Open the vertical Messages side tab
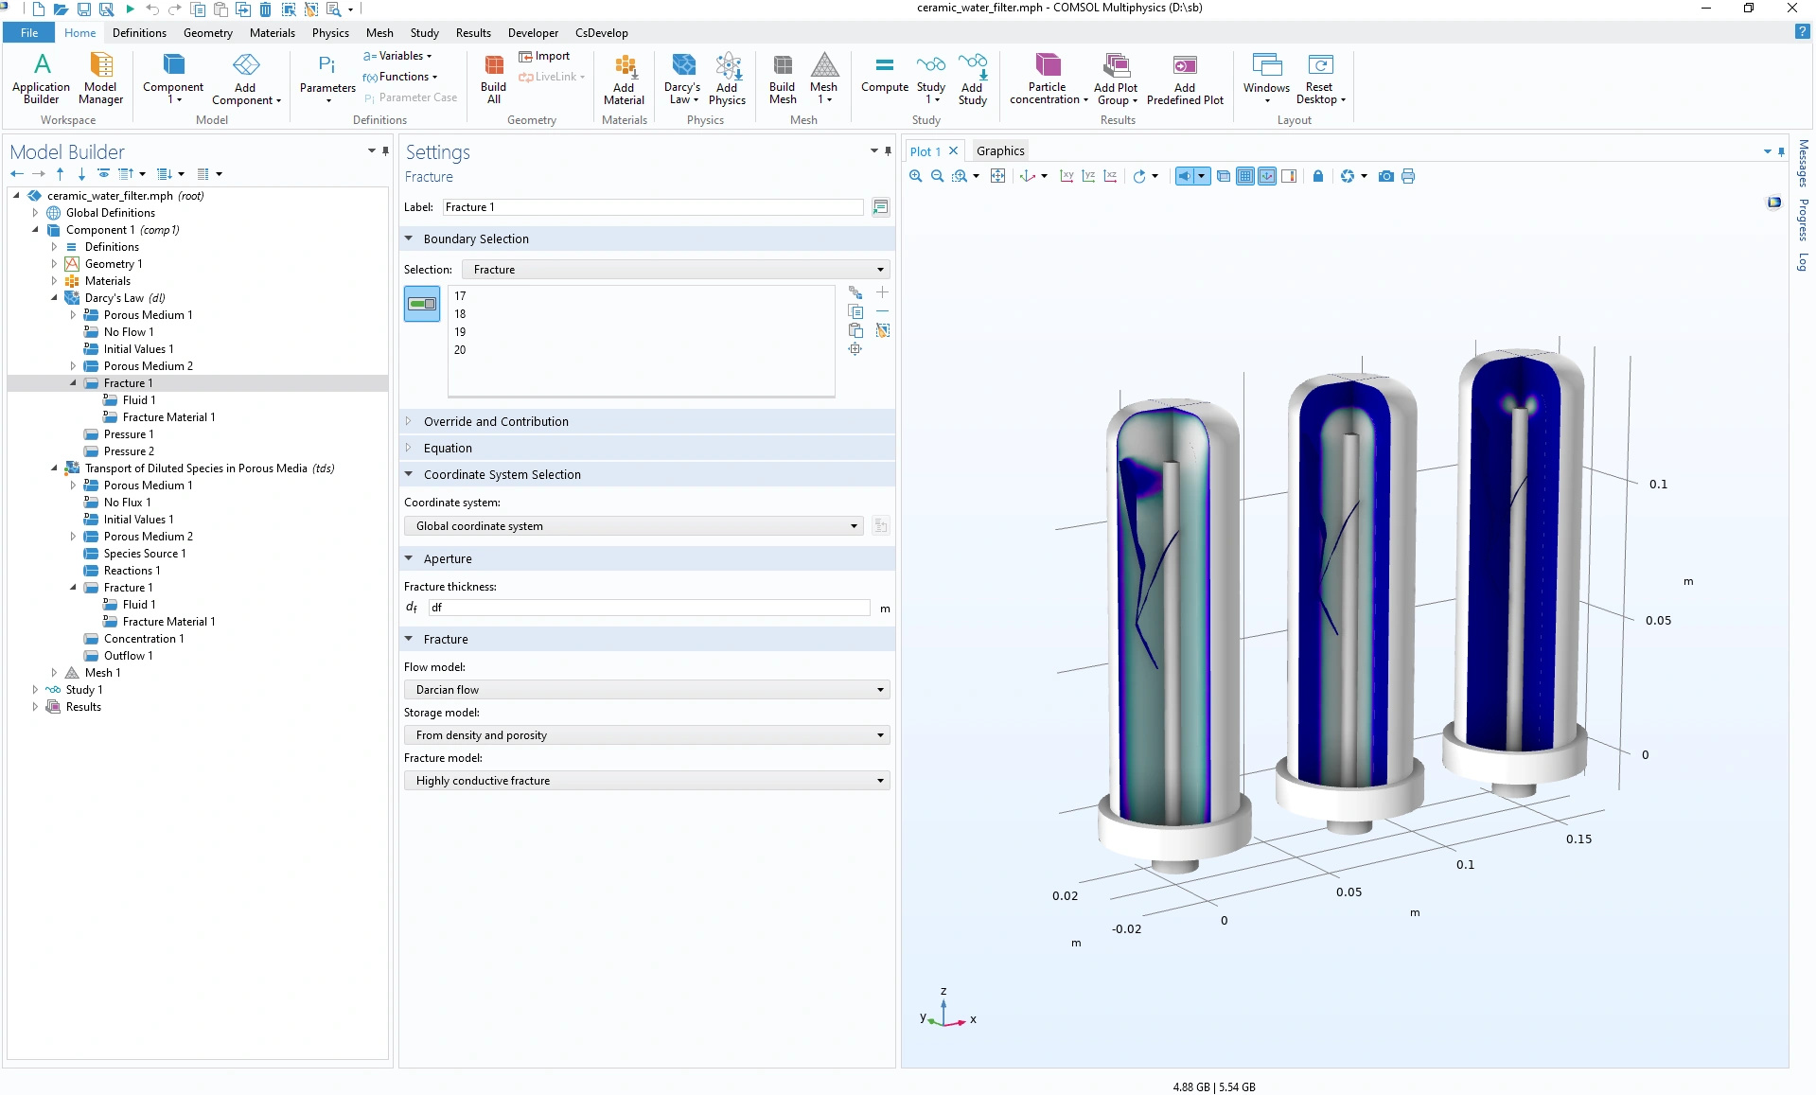Viewport: 1816px width, 1095px height. 1804,163
